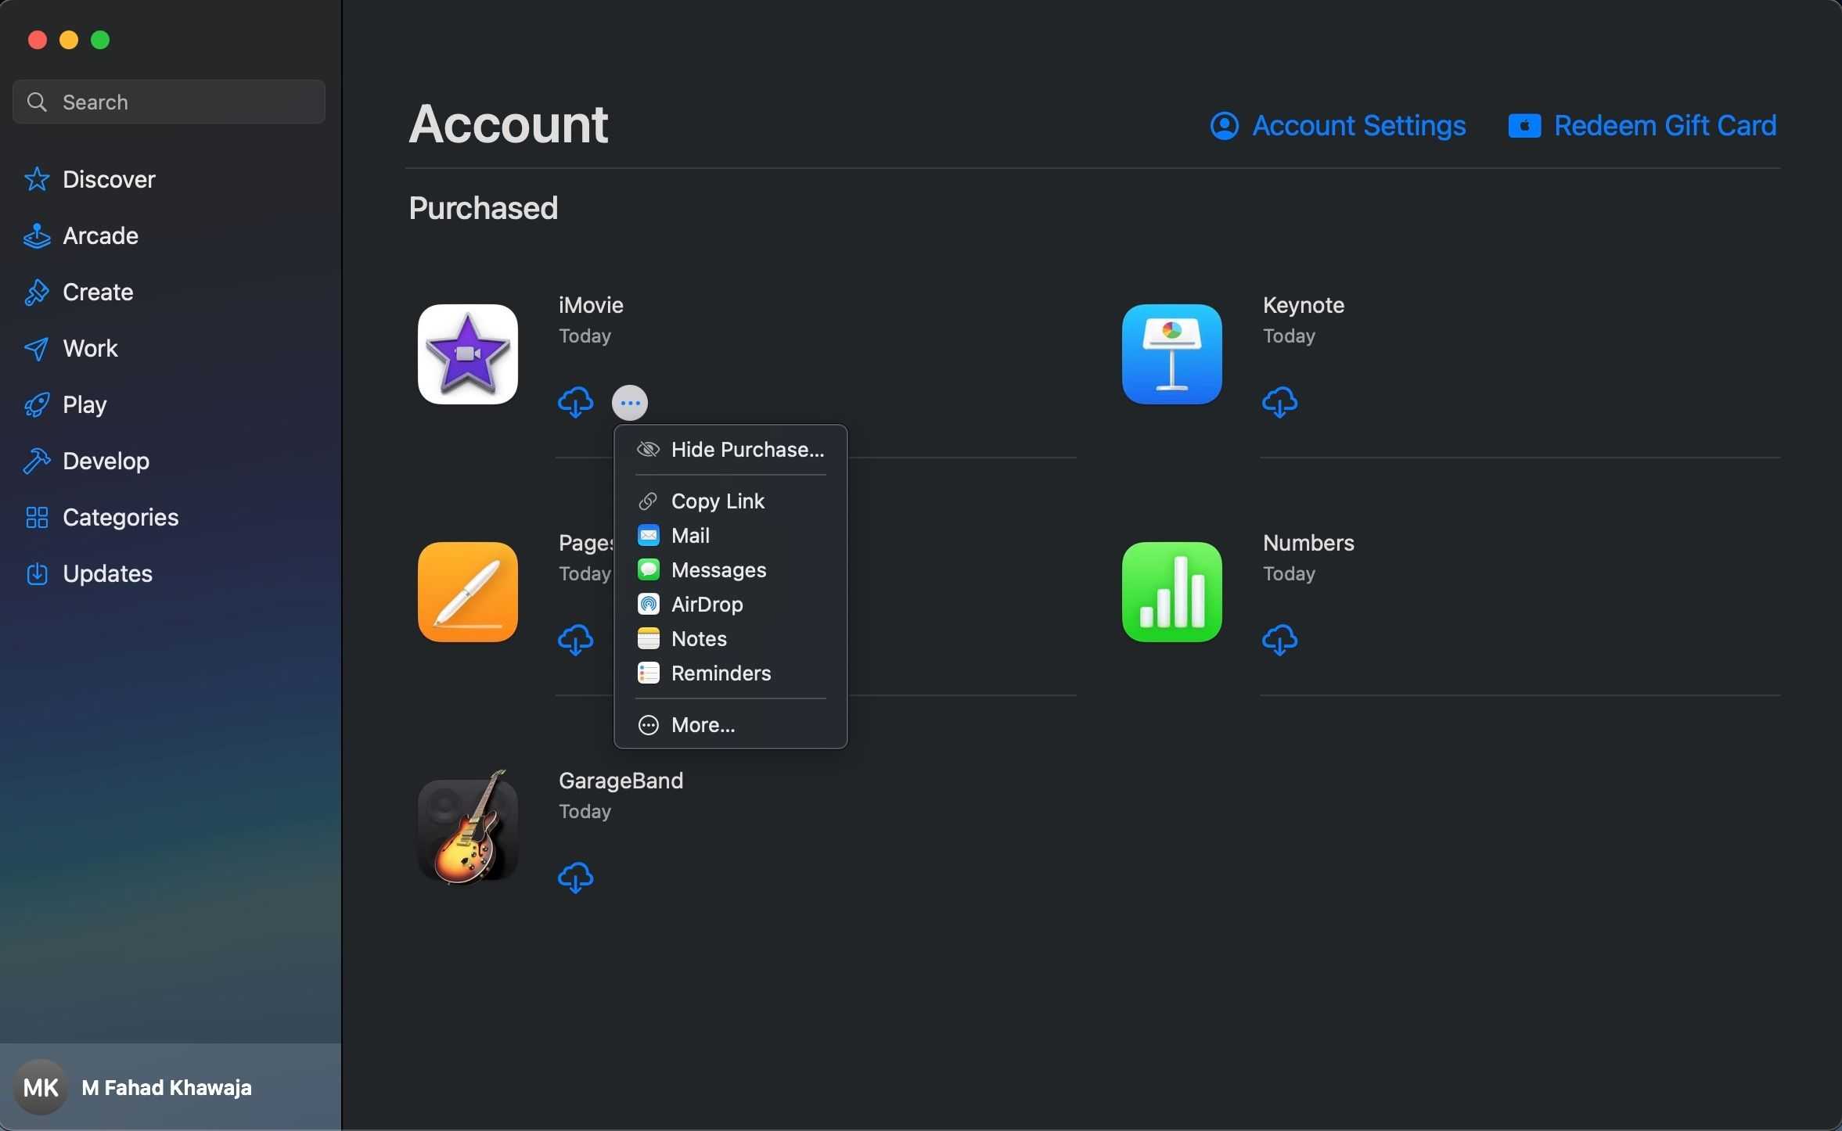
Task: Click Redeem Gift Card link
Action: pyautogui.click(x=1642, y=126)
